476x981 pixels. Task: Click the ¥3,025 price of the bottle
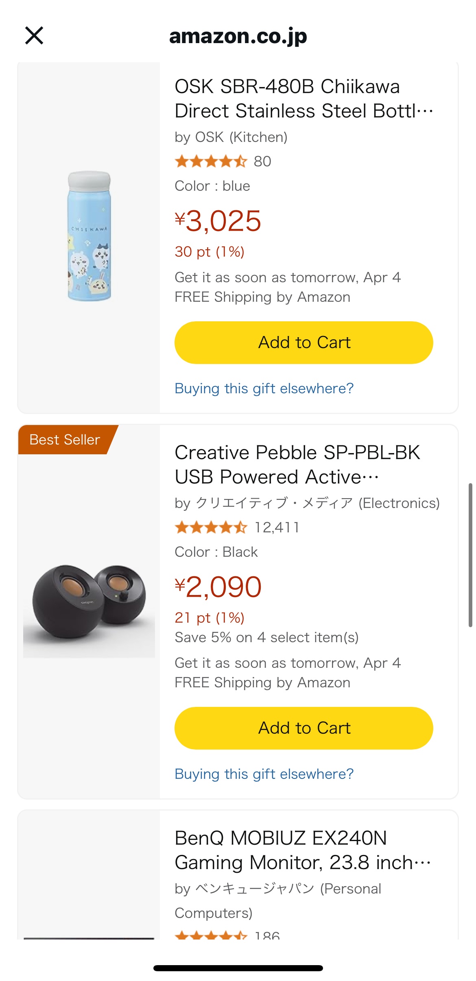218,221
